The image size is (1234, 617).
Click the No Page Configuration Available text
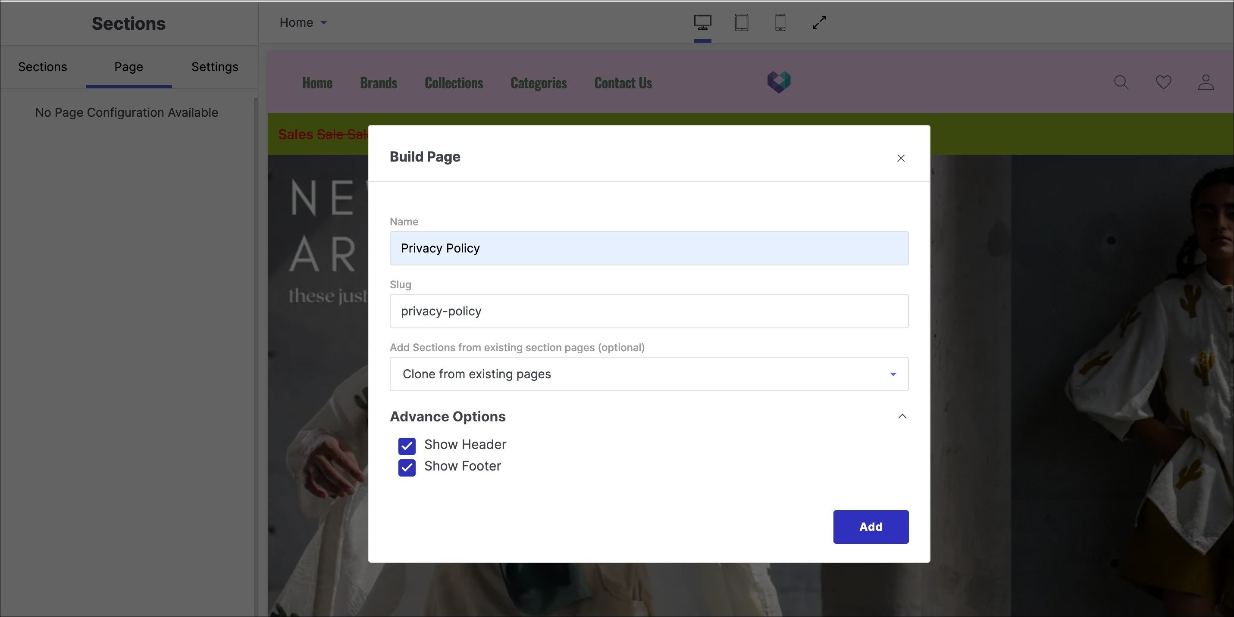[x=126, y=112]
